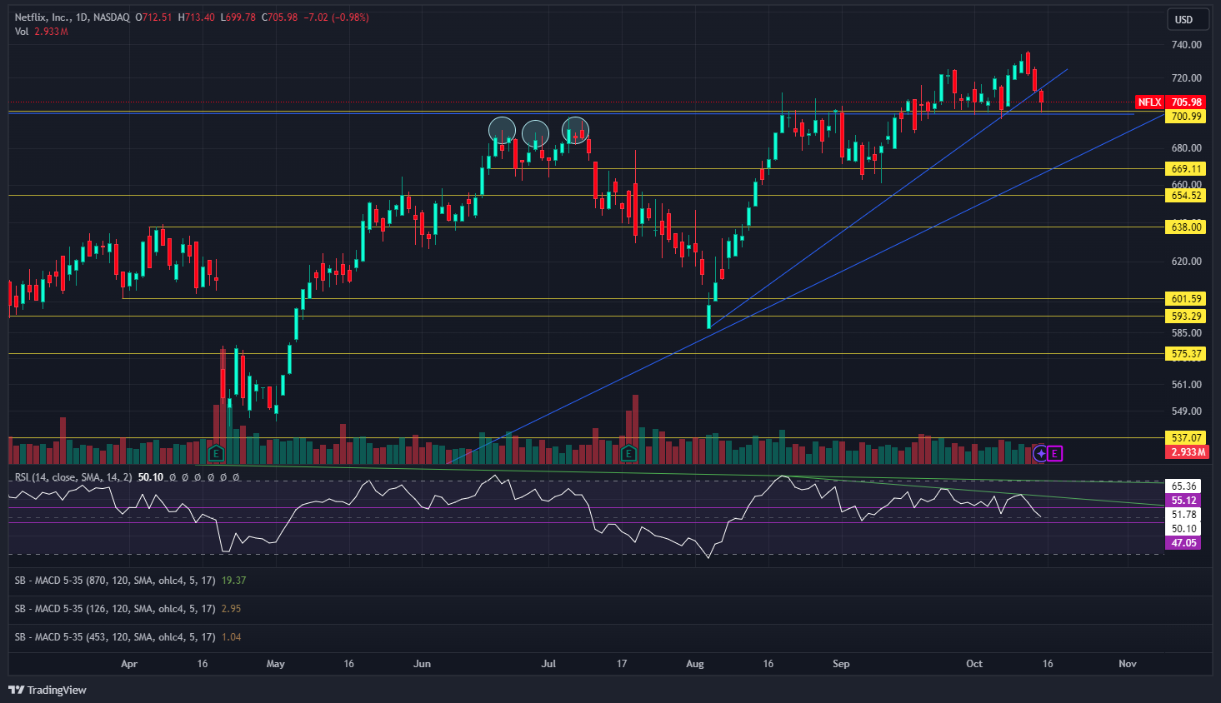Select the RSI (14, close, SMA, 14, 2) legend
The height and width of the screenshot is (703, 1221).
73,477
